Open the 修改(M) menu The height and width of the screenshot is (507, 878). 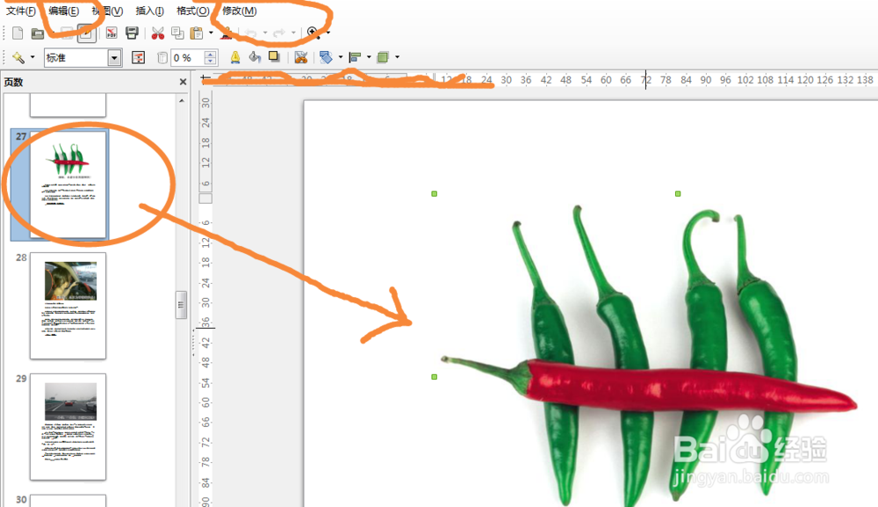(239, 11)
